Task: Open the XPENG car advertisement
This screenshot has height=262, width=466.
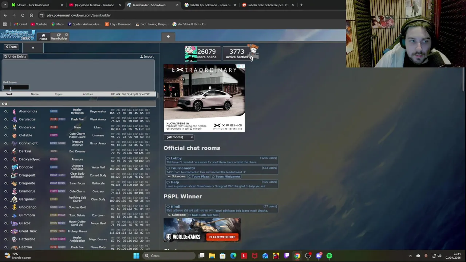Action: (204, 98)
